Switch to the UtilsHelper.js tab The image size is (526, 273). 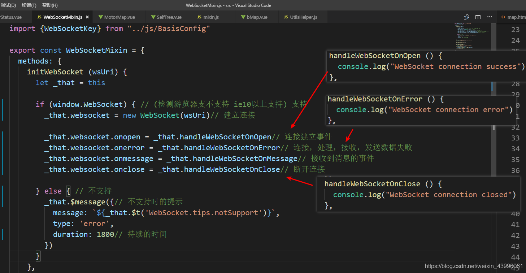point(304,17)
